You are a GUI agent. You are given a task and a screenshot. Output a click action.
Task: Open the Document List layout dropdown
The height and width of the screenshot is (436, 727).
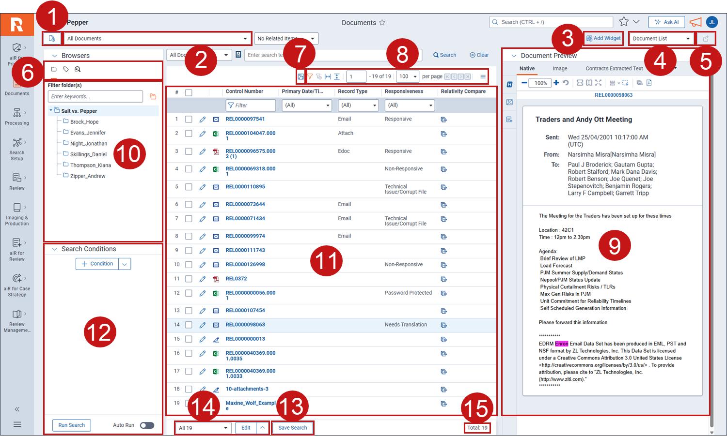662,39
